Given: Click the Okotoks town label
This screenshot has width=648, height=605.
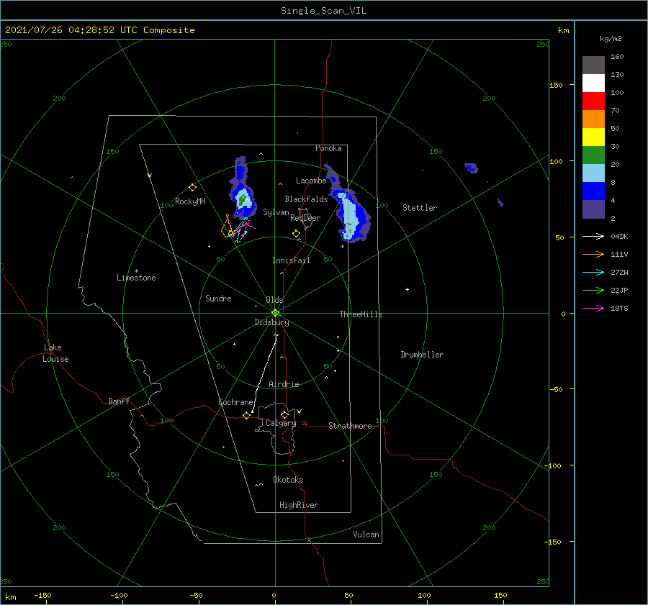Looking at the screenshot, I should pos(288,480).
